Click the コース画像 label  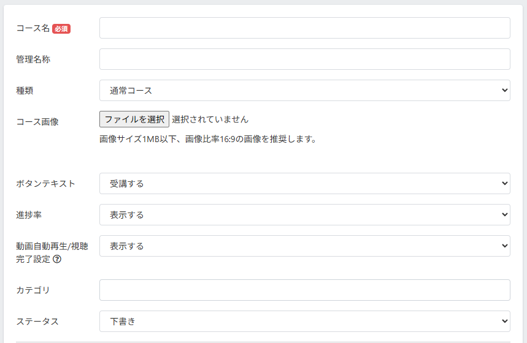click(37, 121)
